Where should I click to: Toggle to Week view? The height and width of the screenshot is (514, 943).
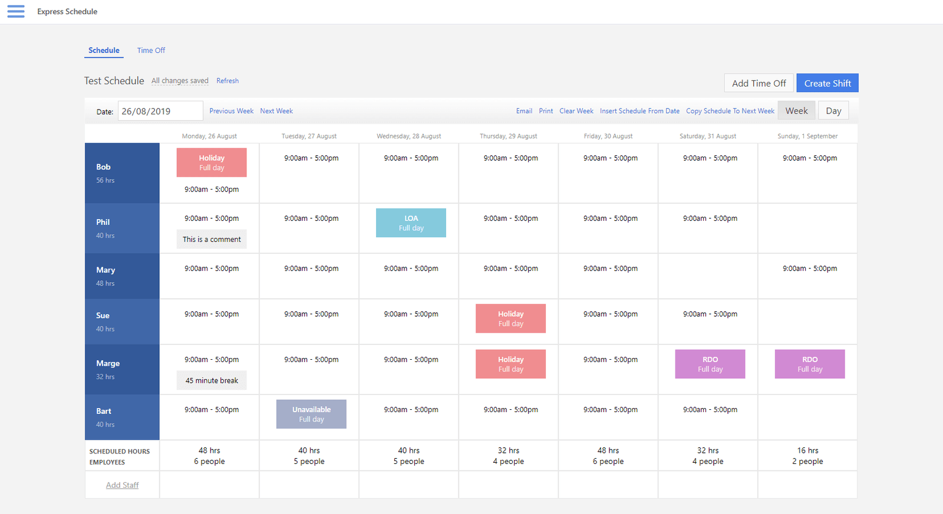796,111
